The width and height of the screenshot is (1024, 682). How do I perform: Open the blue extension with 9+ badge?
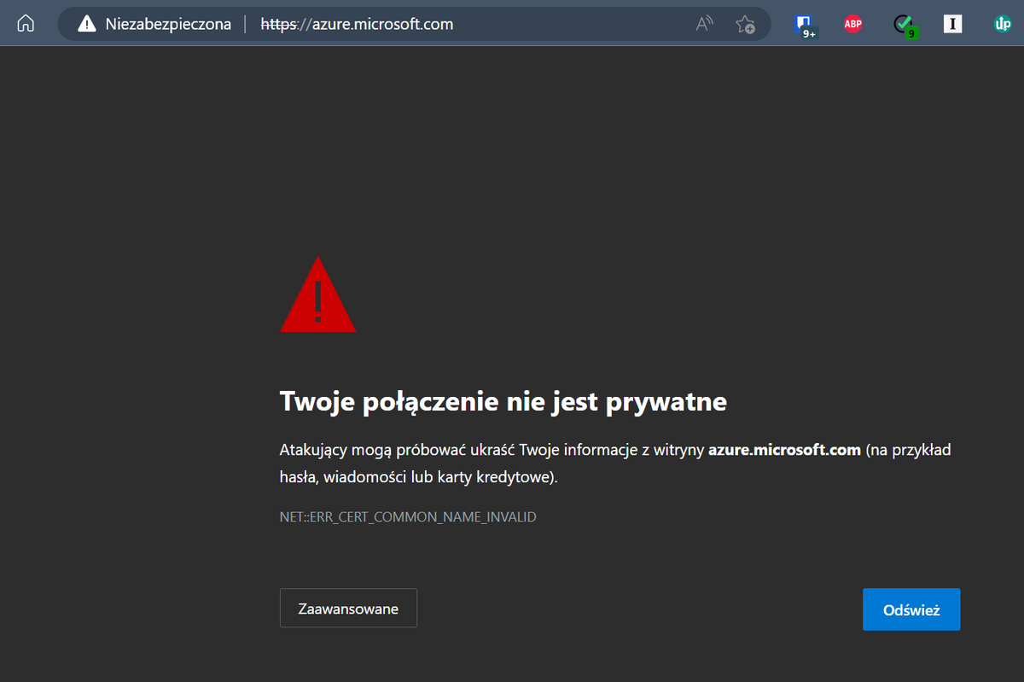(803, 23)
